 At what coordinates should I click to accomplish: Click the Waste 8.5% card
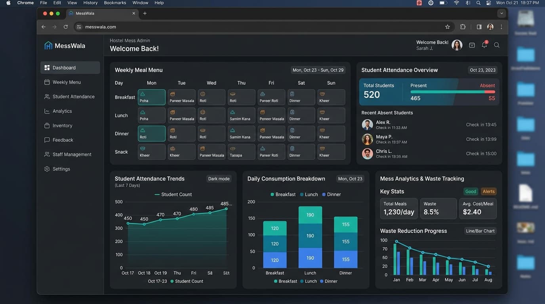click(x=438, y=209)
